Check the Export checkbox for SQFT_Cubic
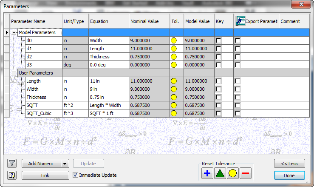 (238, 113)
